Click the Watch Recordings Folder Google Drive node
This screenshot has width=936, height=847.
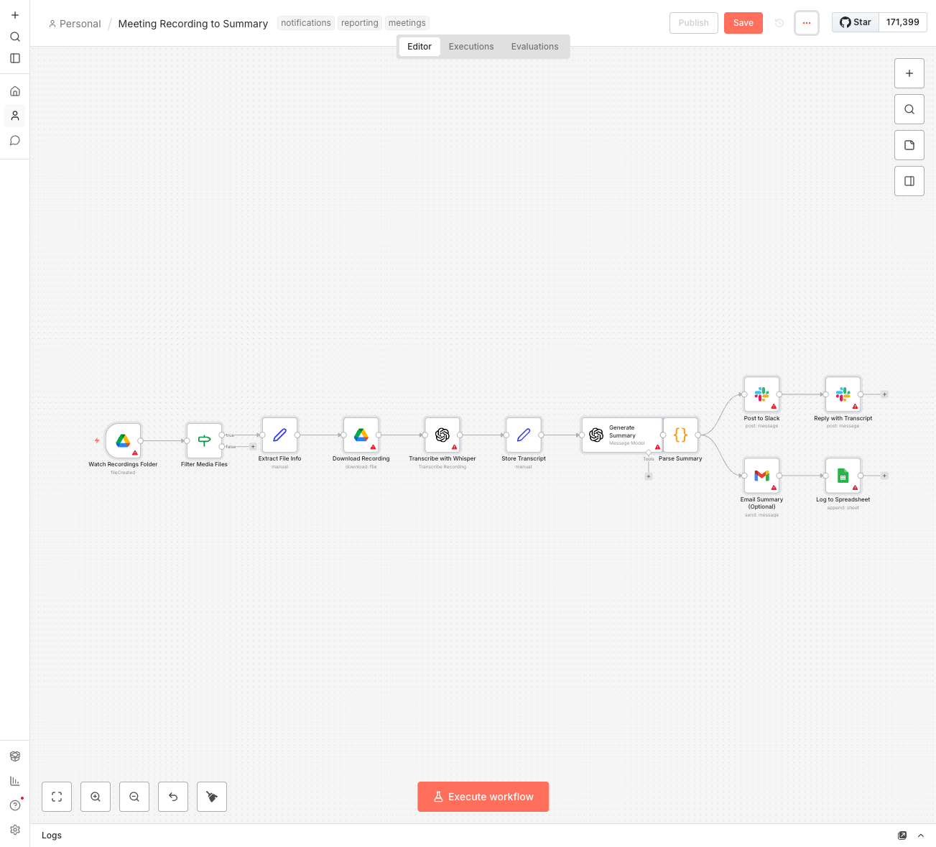[123, 440]
